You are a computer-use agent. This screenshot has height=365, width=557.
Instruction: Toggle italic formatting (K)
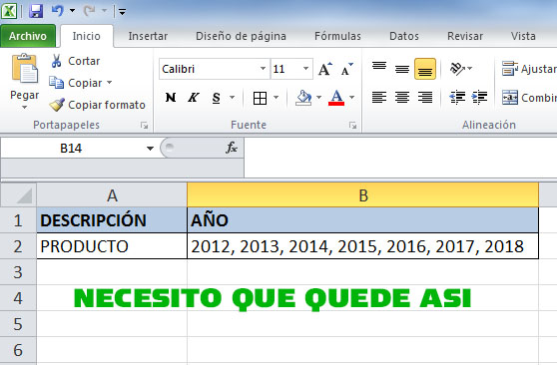tap(194, 98)
